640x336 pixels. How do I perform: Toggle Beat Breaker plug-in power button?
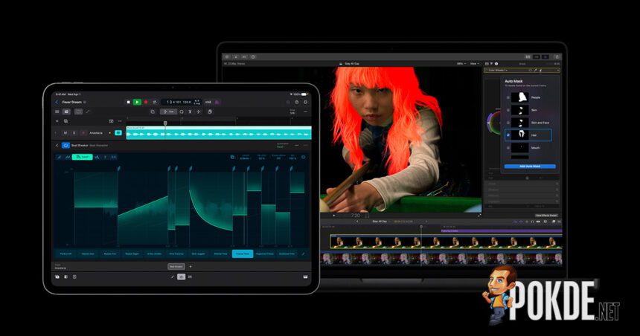click(x=65, y=145)
